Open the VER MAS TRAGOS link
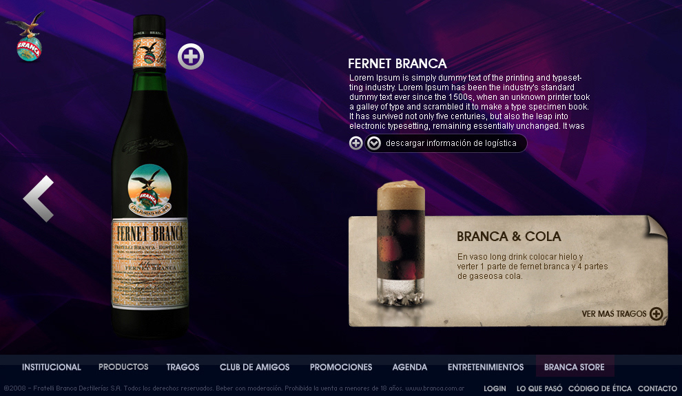Viewport: 682px width, 396px height. [x=614, y=313]
